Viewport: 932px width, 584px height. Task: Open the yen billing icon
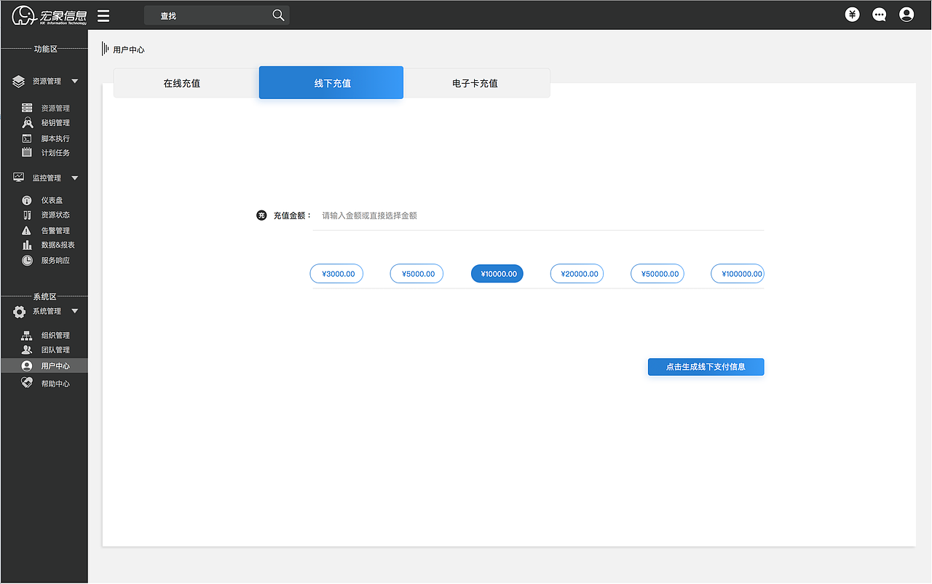[x=853, y=15]
